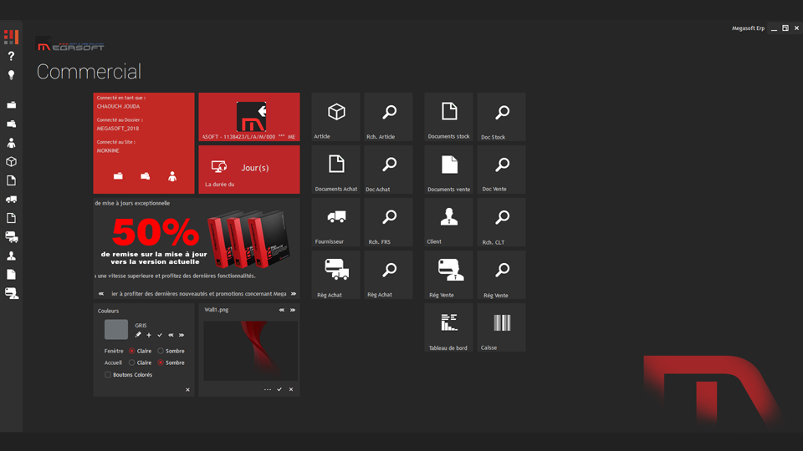
Task: Click the lightbulb icon in sidebar
Action: [11, 75]
